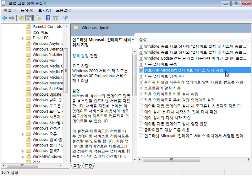This screenshot has width=252, height=176.
Task: Switch to the 표준 tab
Action: tap(88, 166)
